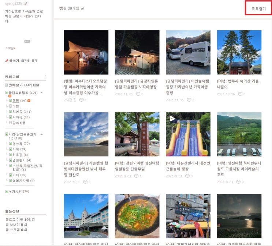Image resolution: width=272 pixels, height=246 pixels.
Task: Open 관리·통계 management link
Action: [29, 61]
